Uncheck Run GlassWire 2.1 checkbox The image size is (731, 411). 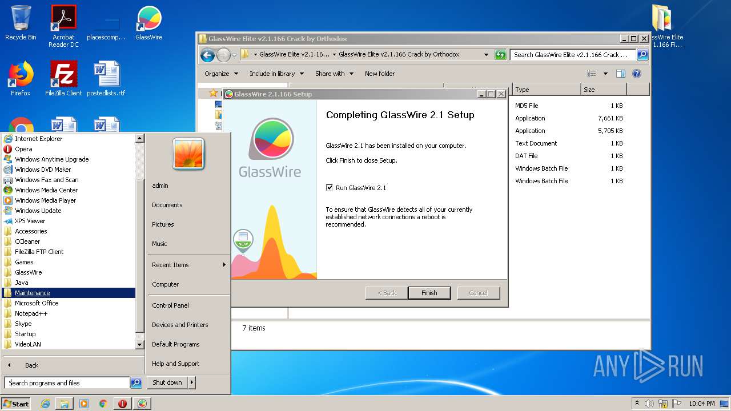(329, 188)
